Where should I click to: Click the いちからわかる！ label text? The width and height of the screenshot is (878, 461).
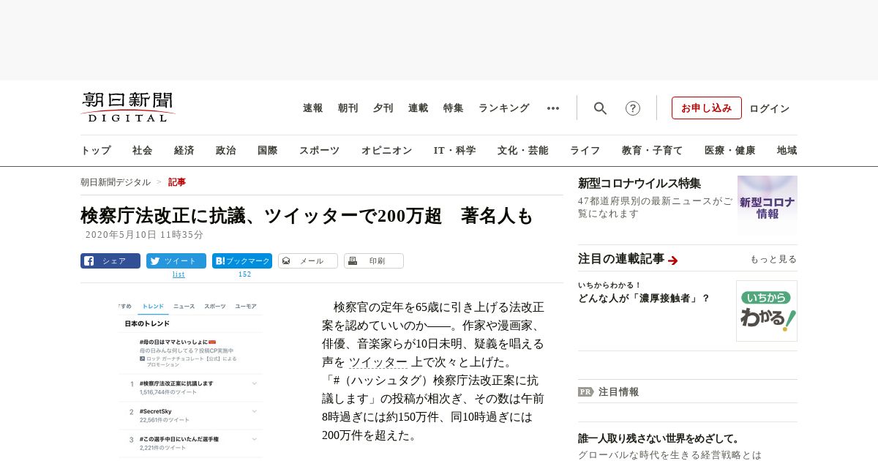click(x=609, y=285)
